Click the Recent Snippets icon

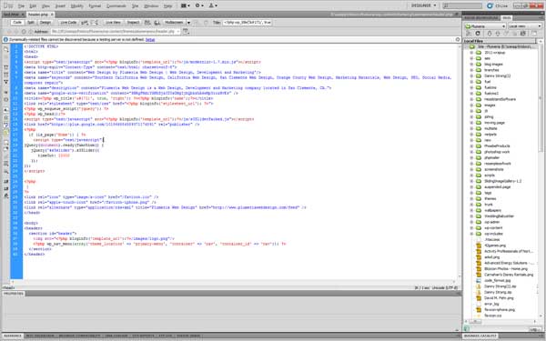(x=6, y=165)
